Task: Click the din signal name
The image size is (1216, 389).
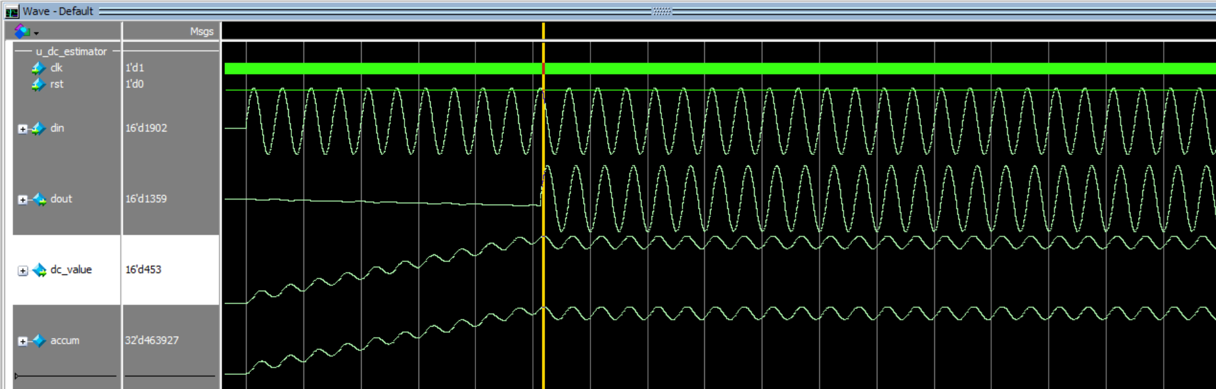Action: coord(58,128)
